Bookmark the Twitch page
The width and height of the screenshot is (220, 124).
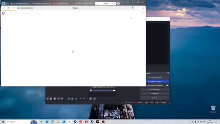click(x=132, y=8)
